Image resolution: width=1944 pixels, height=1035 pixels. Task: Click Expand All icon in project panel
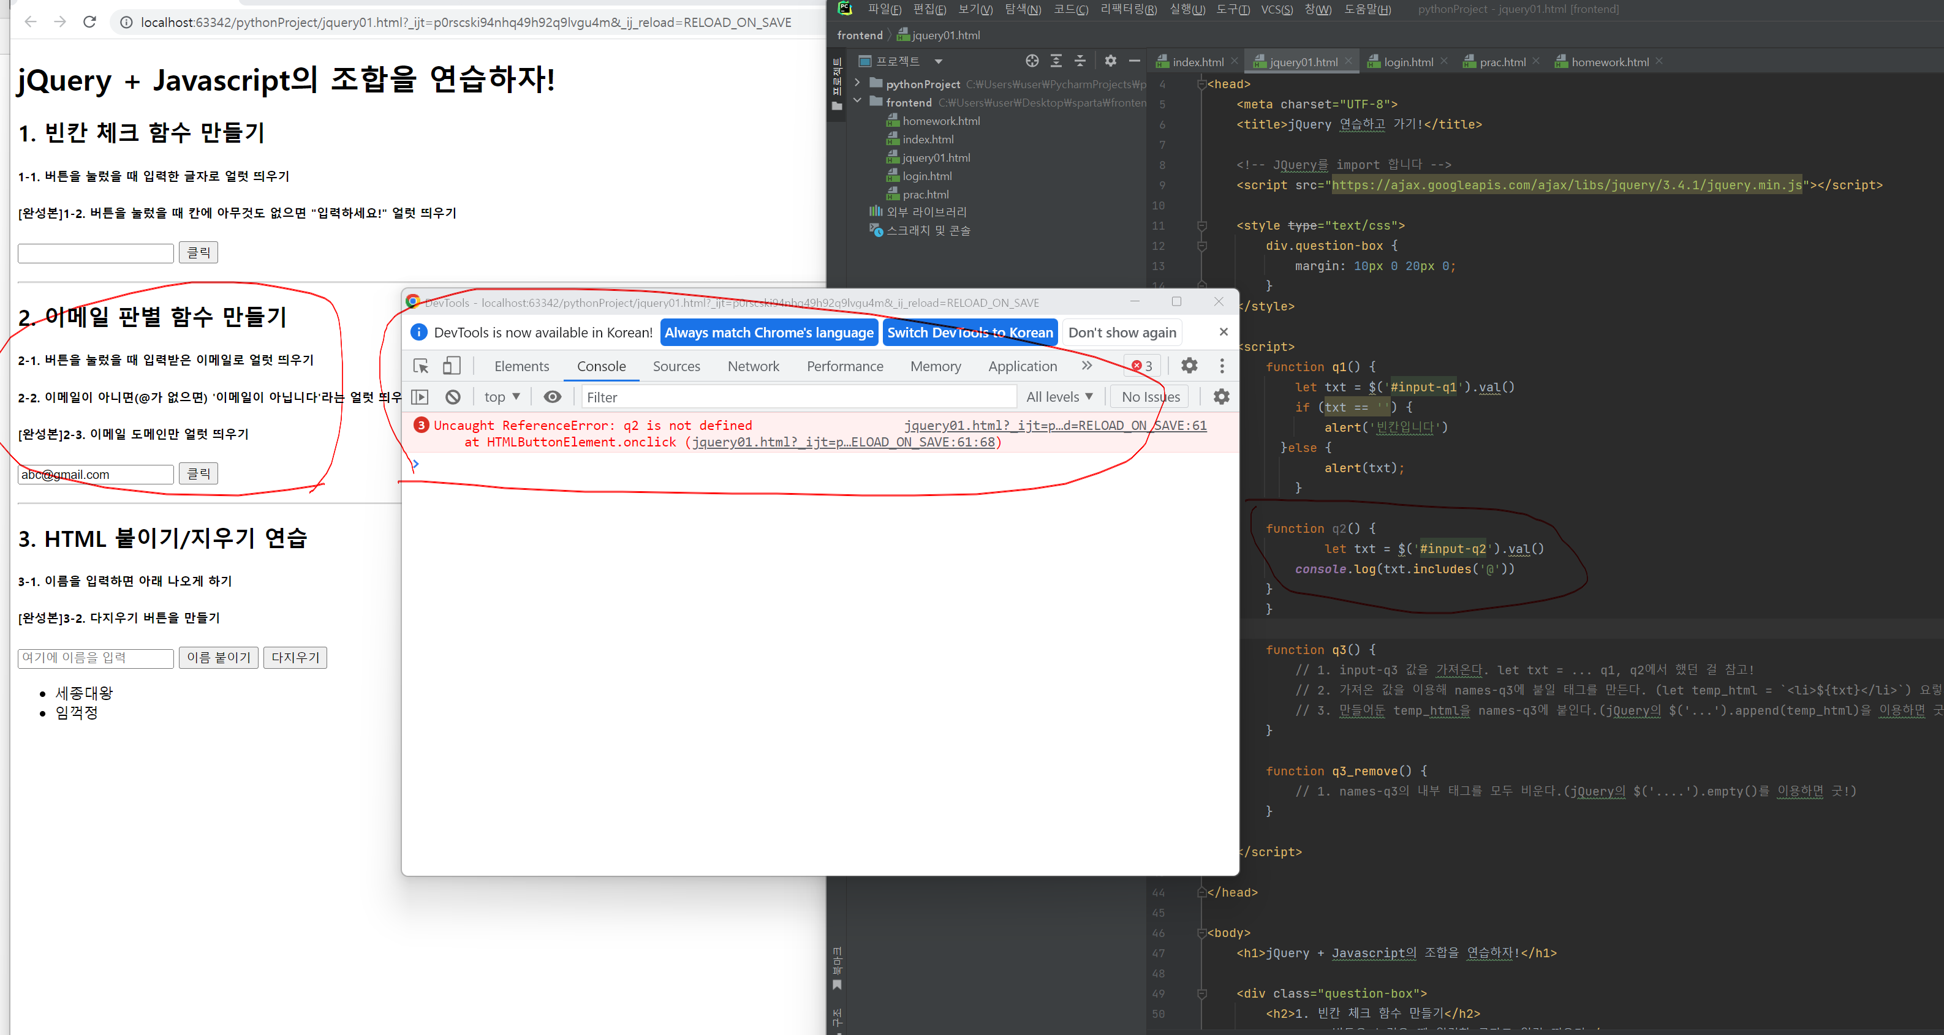tap(1056, 61)
